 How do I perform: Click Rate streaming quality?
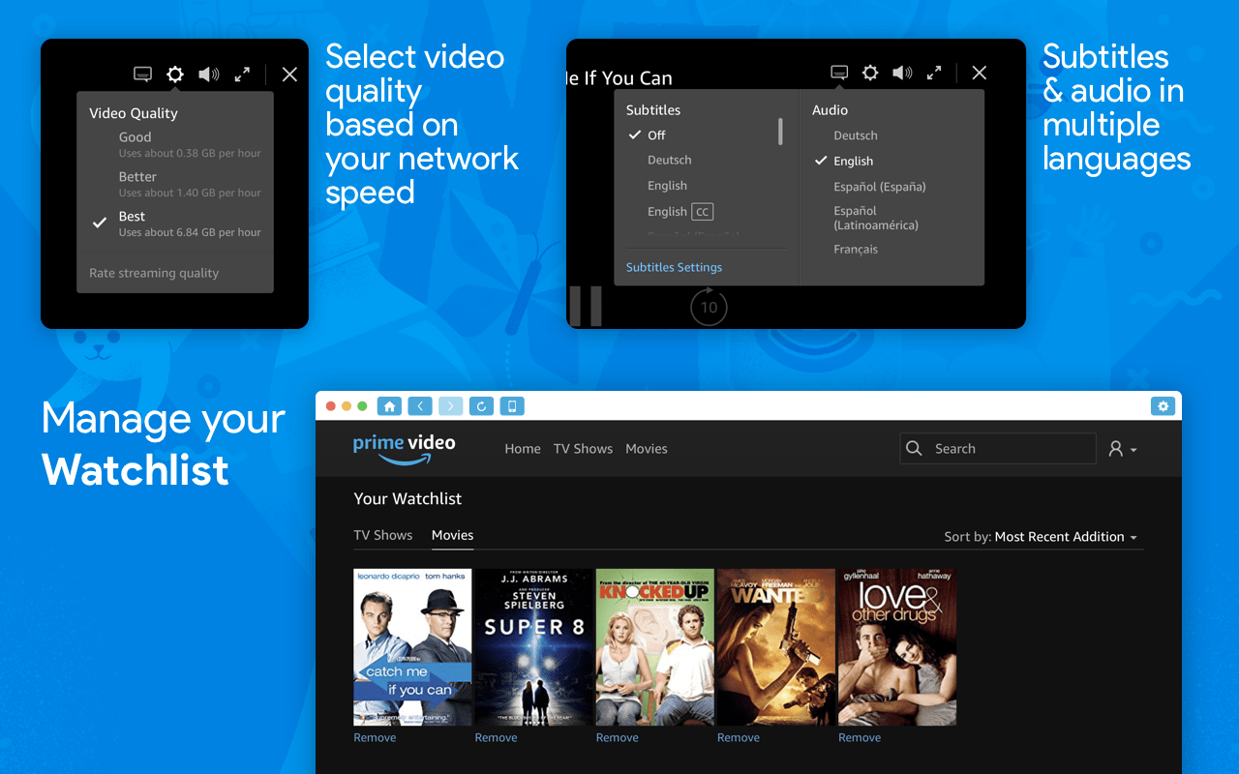click(x=154, y=273)
